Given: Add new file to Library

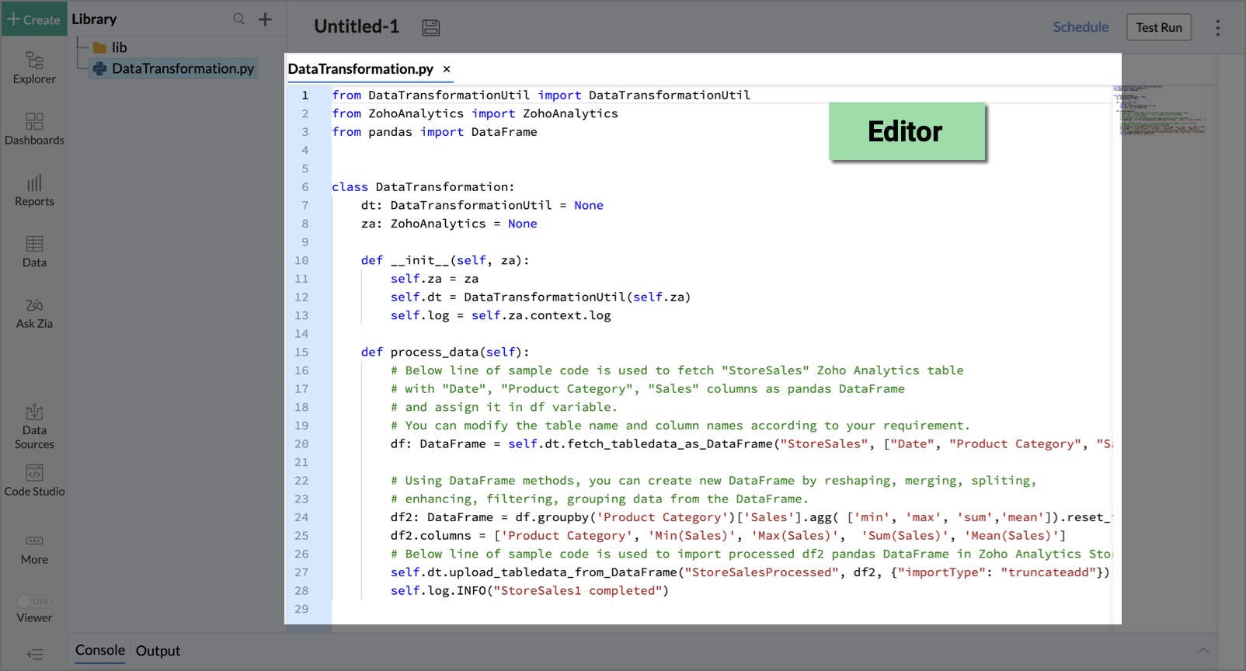Looking at the screenshot, I should point(265,19).
